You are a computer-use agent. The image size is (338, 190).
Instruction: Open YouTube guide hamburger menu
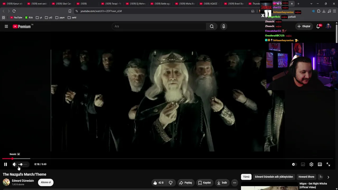point(6,26)
